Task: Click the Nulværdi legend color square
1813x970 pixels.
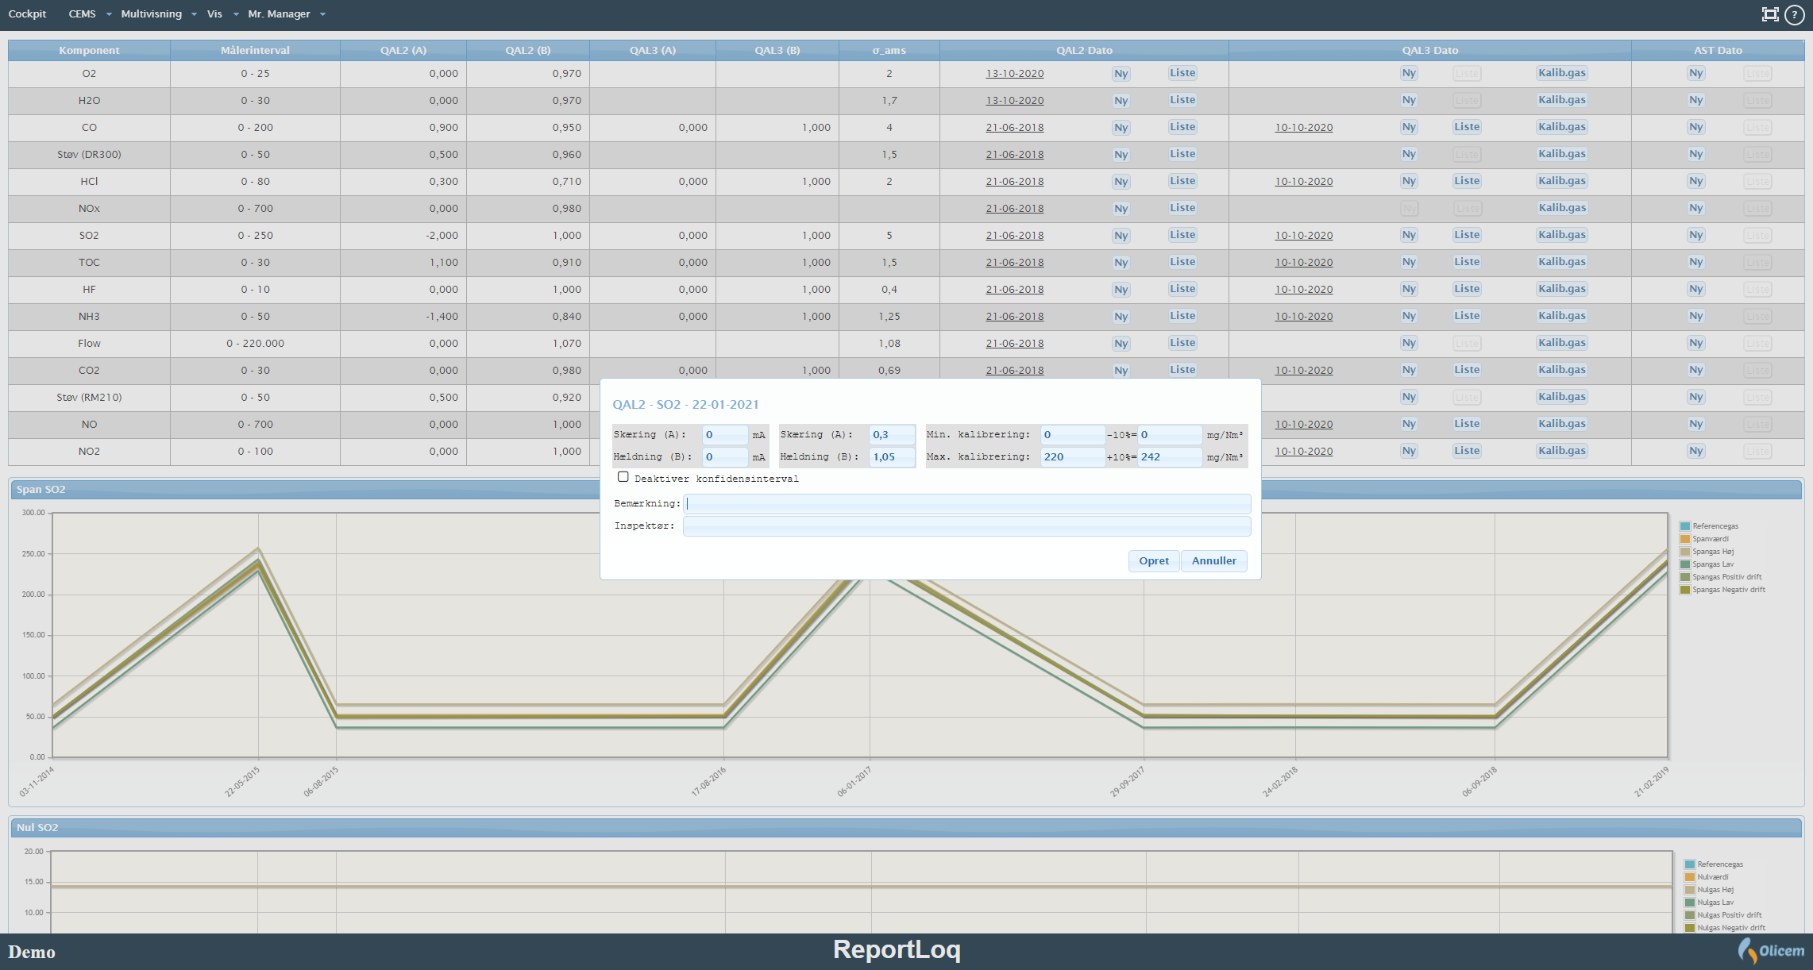Action: point(1689,877)
